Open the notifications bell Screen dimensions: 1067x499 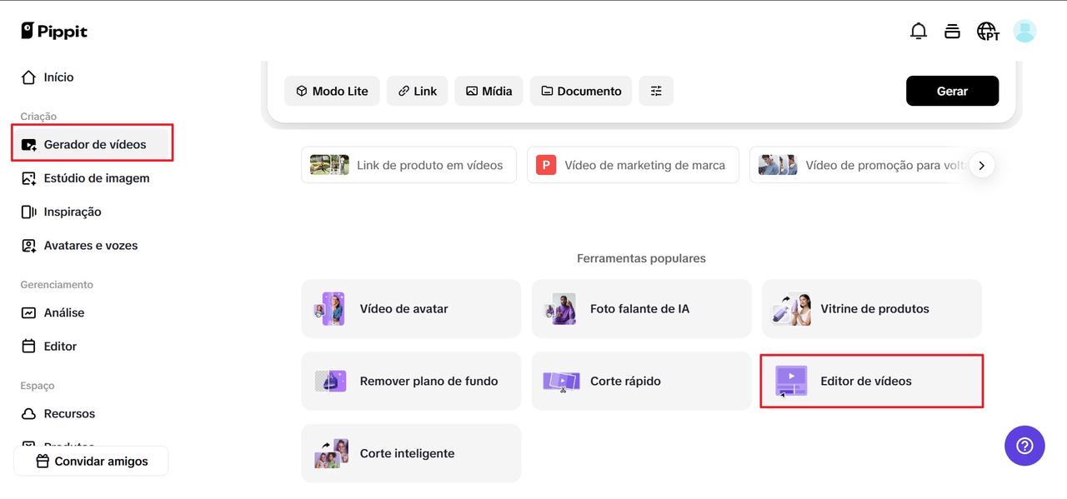click(x=918, y=30)
